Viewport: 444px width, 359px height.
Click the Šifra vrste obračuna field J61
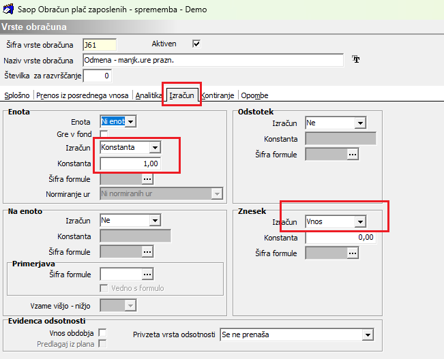(100, 45)
